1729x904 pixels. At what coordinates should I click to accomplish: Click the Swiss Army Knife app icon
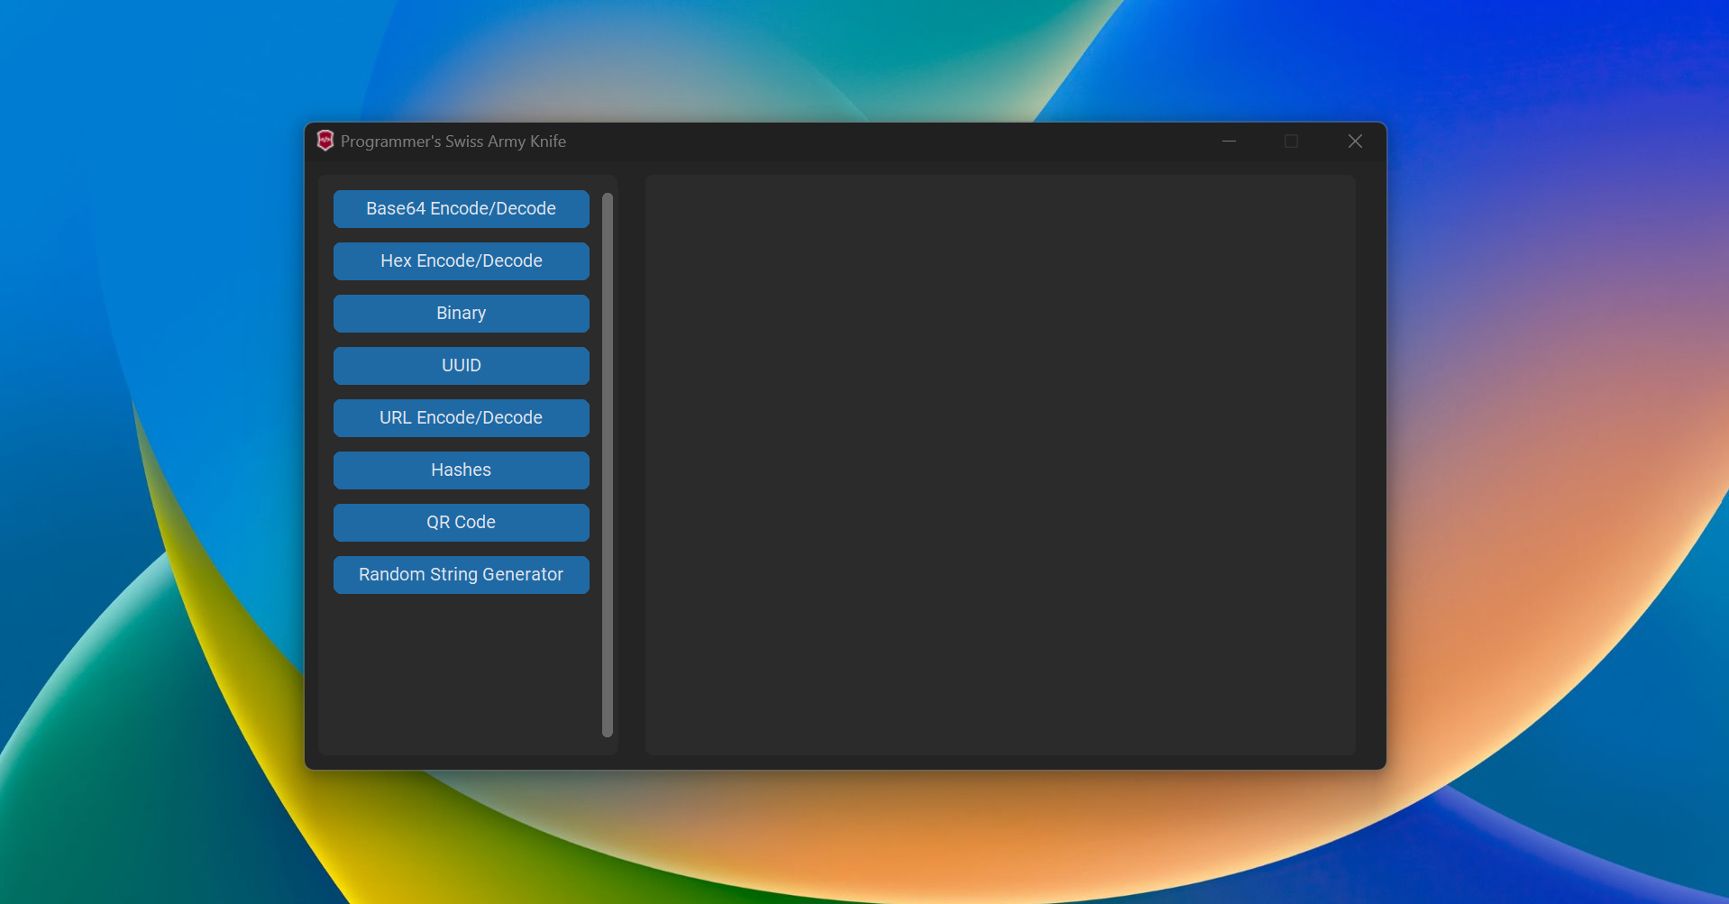pos(325,141)
